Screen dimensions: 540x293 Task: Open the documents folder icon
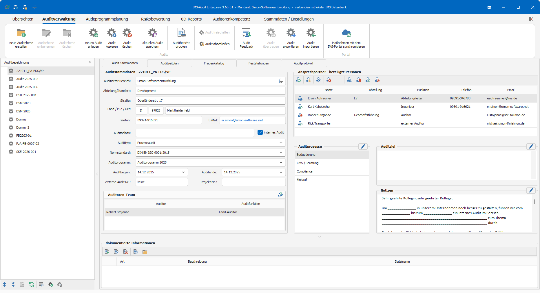coord(145,252)
